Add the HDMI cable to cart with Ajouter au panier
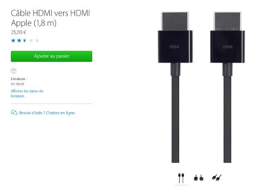Image resolution: width=261 pixels, height=191 pixels. (51, 56)
